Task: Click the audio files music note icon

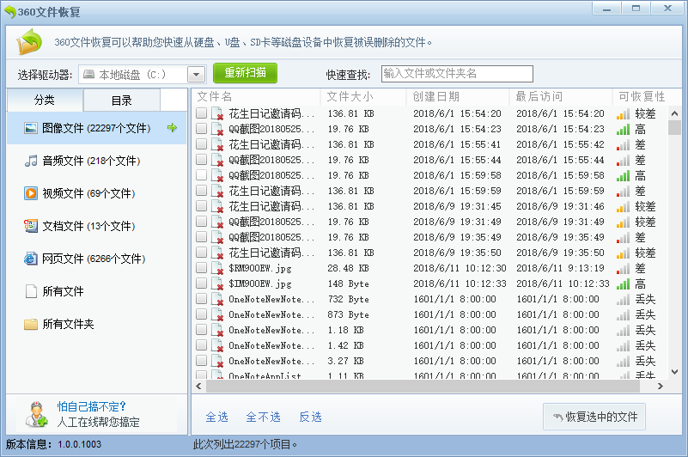Action: click(31, 161)
